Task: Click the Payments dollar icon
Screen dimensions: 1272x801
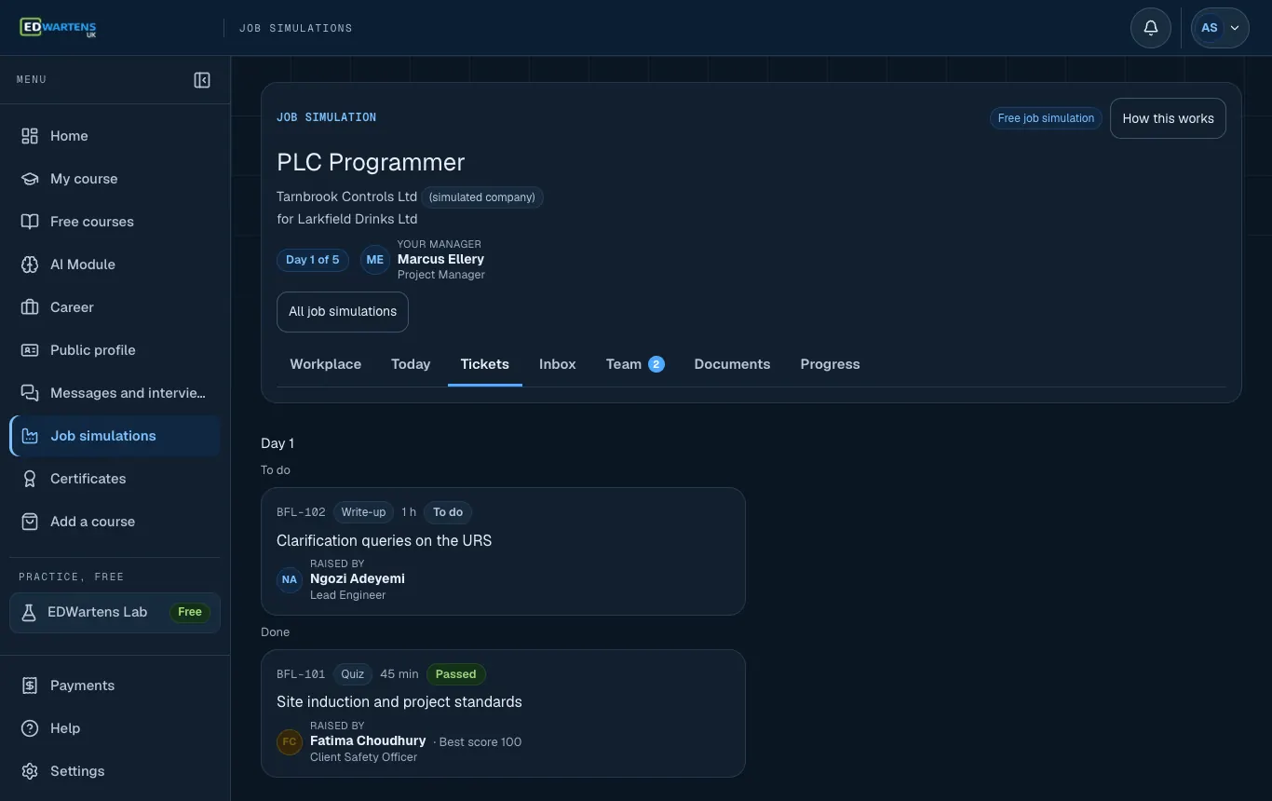Action: (x=30, y=686)
